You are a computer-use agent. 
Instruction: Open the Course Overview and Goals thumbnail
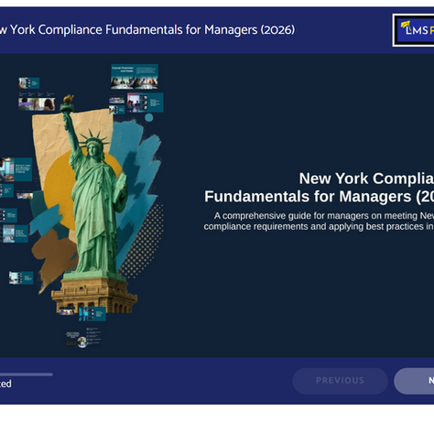point(135,77)
